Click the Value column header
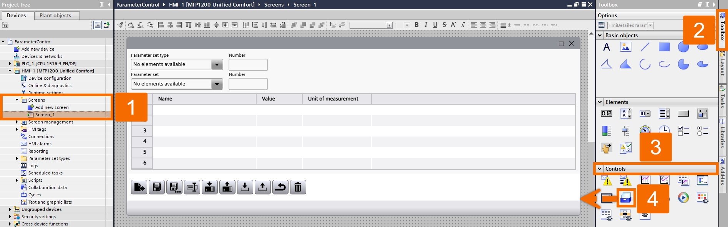Viewport: 728px width, 227px height. point(279,99)
